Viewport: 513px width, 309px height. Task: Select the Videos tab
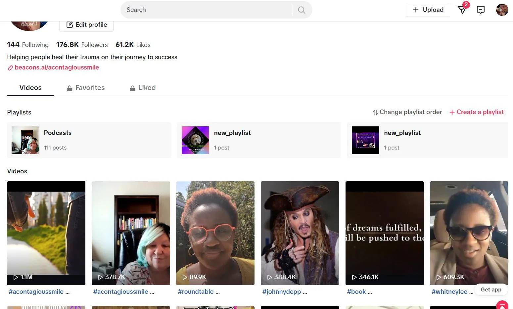[30, 88]
